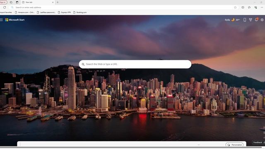
Task: Click the magnifier icon in the web search box
Action: 83,65
